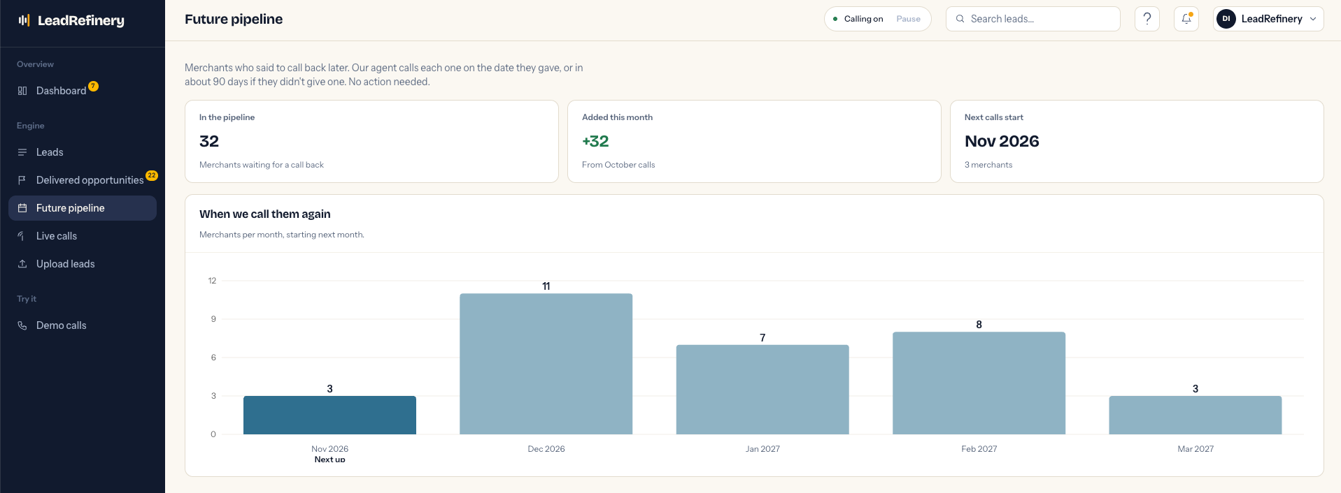The height and width of the screenshot is (493, 1341).
Task: Click the Dashboard grid icon
Action: (22, 91)
